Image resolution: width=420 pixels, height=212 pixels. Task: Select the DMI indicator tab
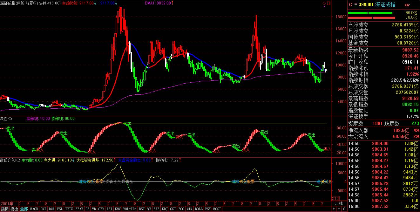pos(43,209)
